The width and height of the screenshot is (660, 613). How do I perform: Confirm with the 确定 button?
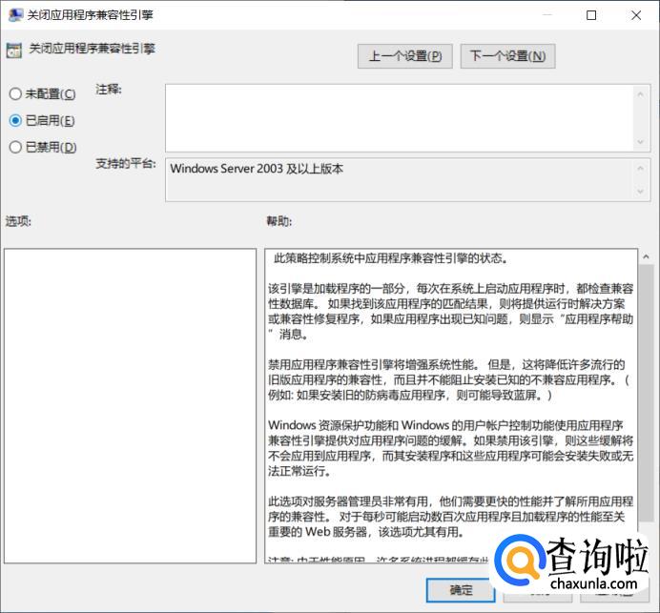click(461, 590)
